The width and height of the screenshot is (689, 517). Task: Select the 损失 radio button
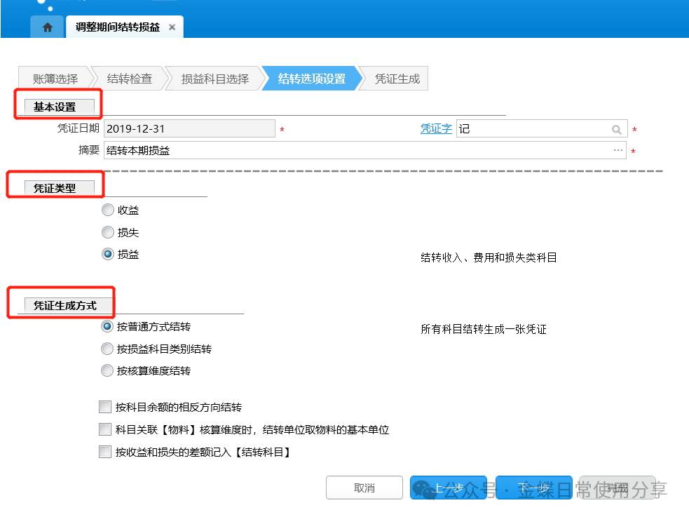[x=108, y=232]
